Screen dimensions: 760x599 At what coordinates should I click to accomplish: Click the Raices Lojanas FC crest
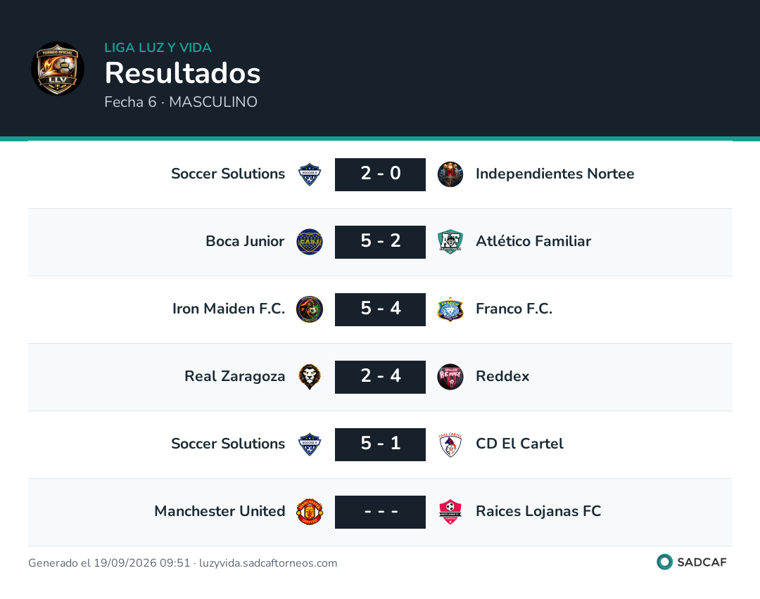pos(450,512)
